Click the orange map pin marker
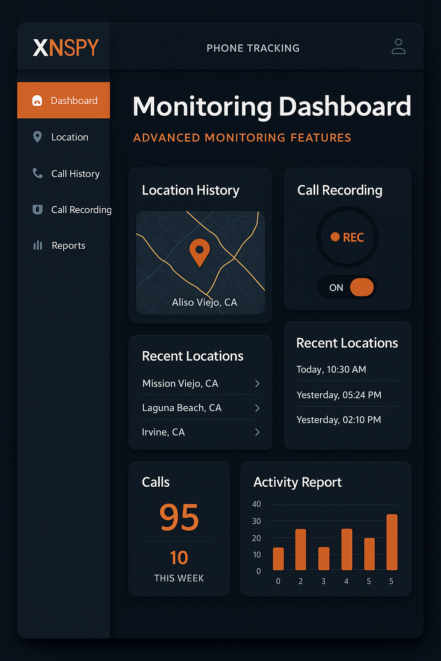The image size is (441, 661). click(199, 253)
